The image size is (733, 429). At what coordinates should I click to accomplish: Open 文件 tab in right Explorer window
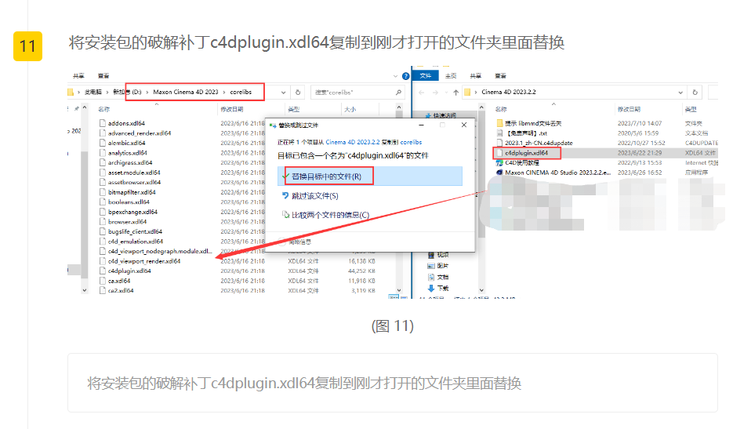pos(426,76)
